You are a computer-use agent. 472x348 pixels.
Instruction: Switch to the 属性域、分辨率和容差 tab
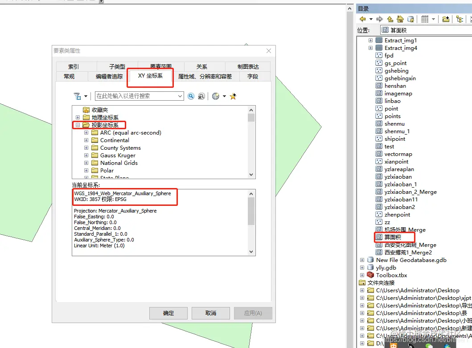(205, 77)
